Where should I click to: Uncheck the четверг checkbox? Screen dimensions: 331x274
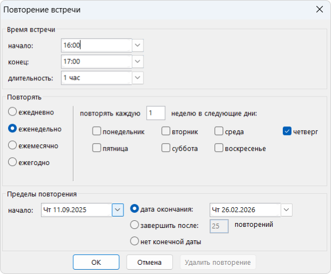pyautogui.click(x=287, y=131)
